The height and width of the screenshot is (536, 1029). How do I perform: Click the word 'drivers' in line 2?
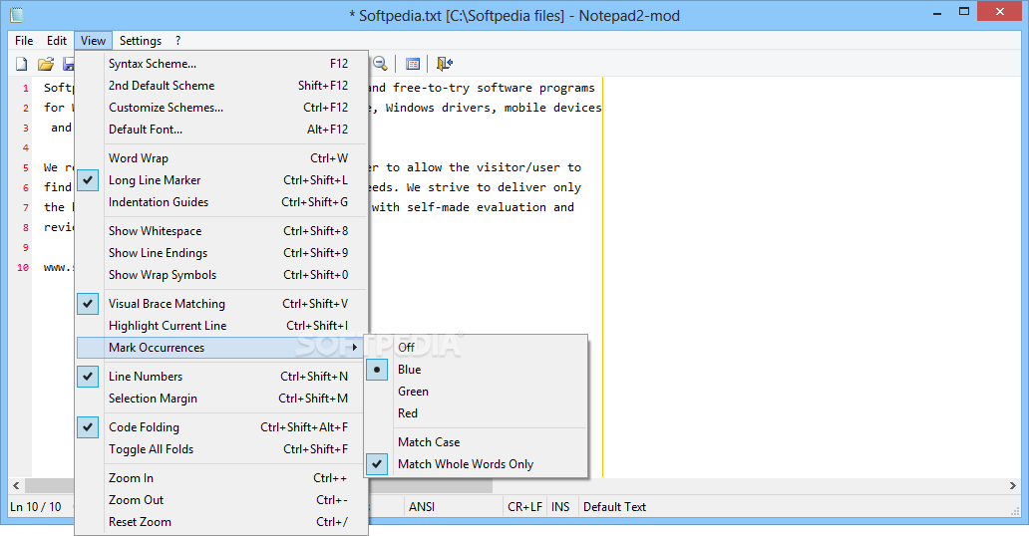click(x=466, y=108)
